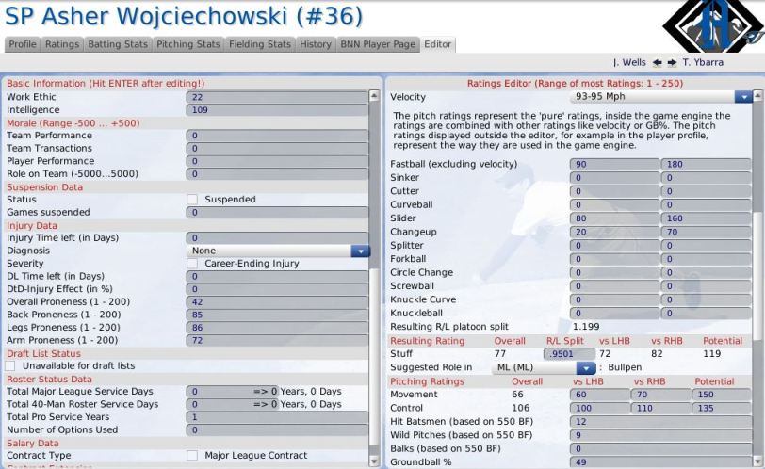Viewport: 765px width, 469px height.
Task: Switch to the Pitching Stats tab
Action: [187, 44]
